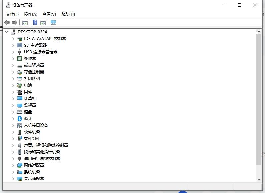This screenshot has width=265, height=193.
Task: Select the 存储控制器 tree row label
Action: click(x=34, y=72)
